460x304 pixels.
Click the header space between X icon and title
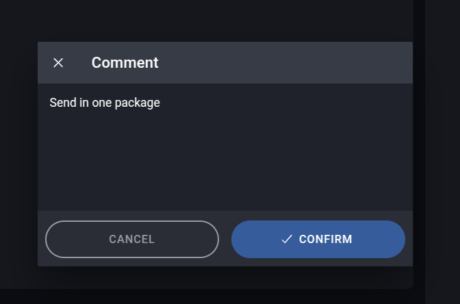(x=78, y=63)
